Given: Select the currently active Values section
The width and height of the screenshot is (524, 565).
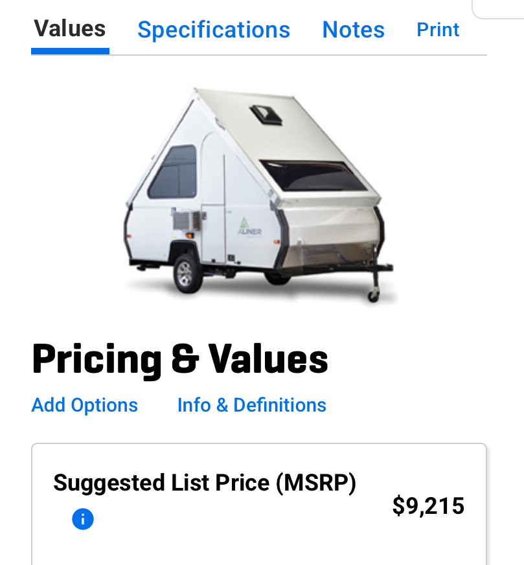Looking at the screenshot, I should (x=69, y=29).
